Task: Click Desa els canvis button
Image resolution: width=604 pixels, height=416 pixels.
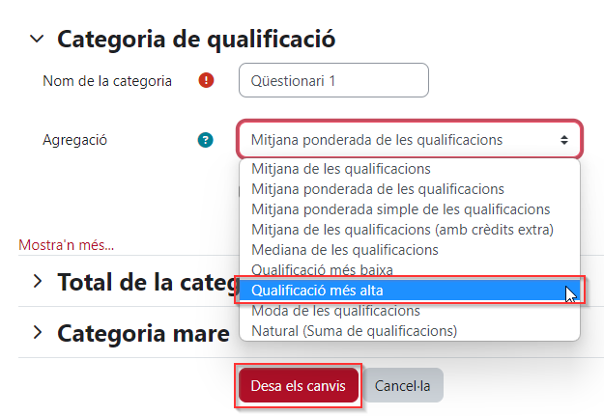Action: (x=299, y=386)
